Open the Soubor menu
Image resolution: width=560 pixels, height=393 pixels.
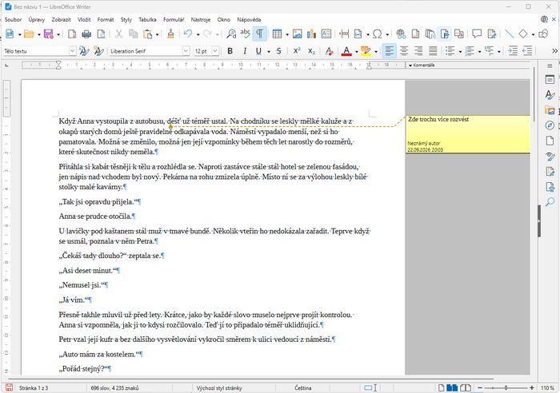(x=13, y=20)
